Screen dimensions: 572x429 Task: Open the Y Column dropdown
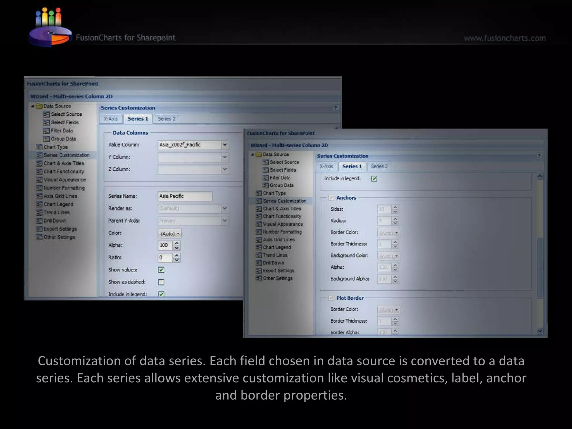tap(225, 157)
